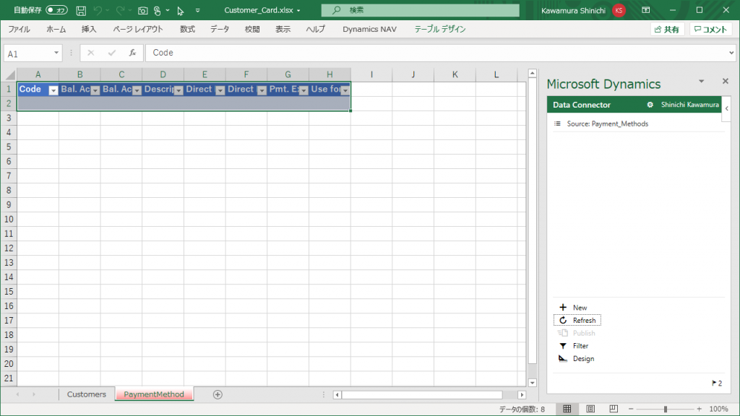Open Data Connector settings gear icon
Image resolution: width=740 pixels, height=416 pixels.
coord(650,105)
